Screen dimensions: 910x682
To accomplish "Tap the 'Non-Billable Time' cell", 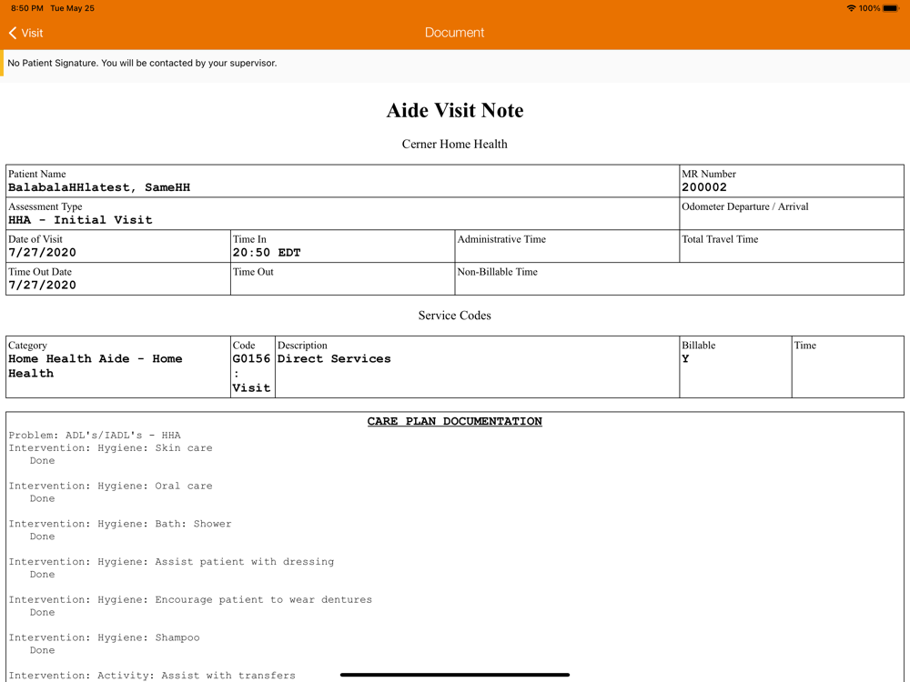I will tap(679, 278).
